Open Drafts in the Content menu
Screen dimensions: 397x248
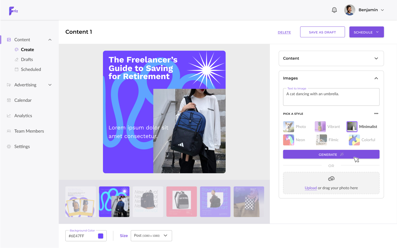tap(27, 60)
